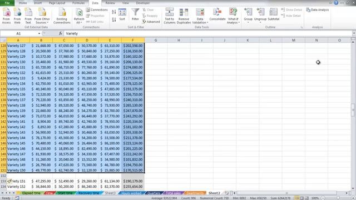This screenshot has width=356, height=200.
Task: Open the File tab
Action: tap(7, 3)
